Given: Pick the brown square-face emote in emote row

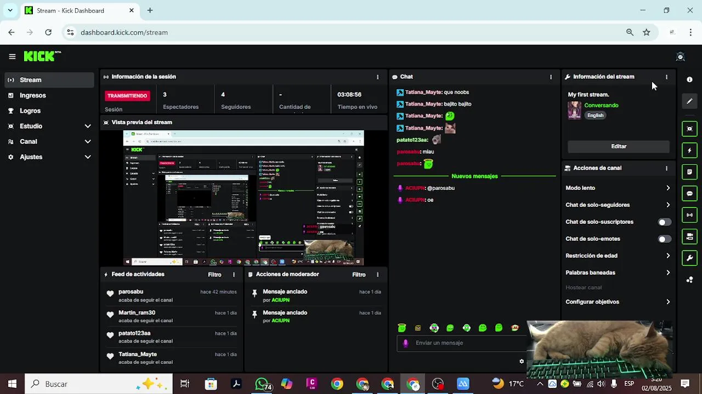Looking at the screenshot, I should pos(418,328).
